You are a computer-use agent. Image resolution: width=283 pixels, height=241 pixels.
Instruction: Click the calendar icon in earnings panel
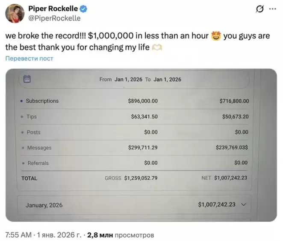tap(27, 79)
